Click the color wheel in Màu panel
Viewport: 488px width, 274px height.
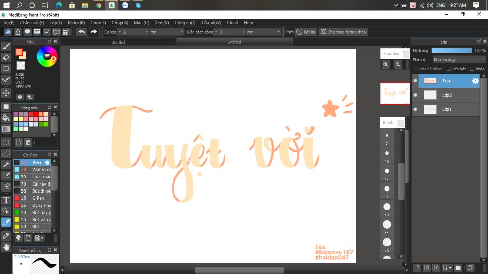click(47, 56)
